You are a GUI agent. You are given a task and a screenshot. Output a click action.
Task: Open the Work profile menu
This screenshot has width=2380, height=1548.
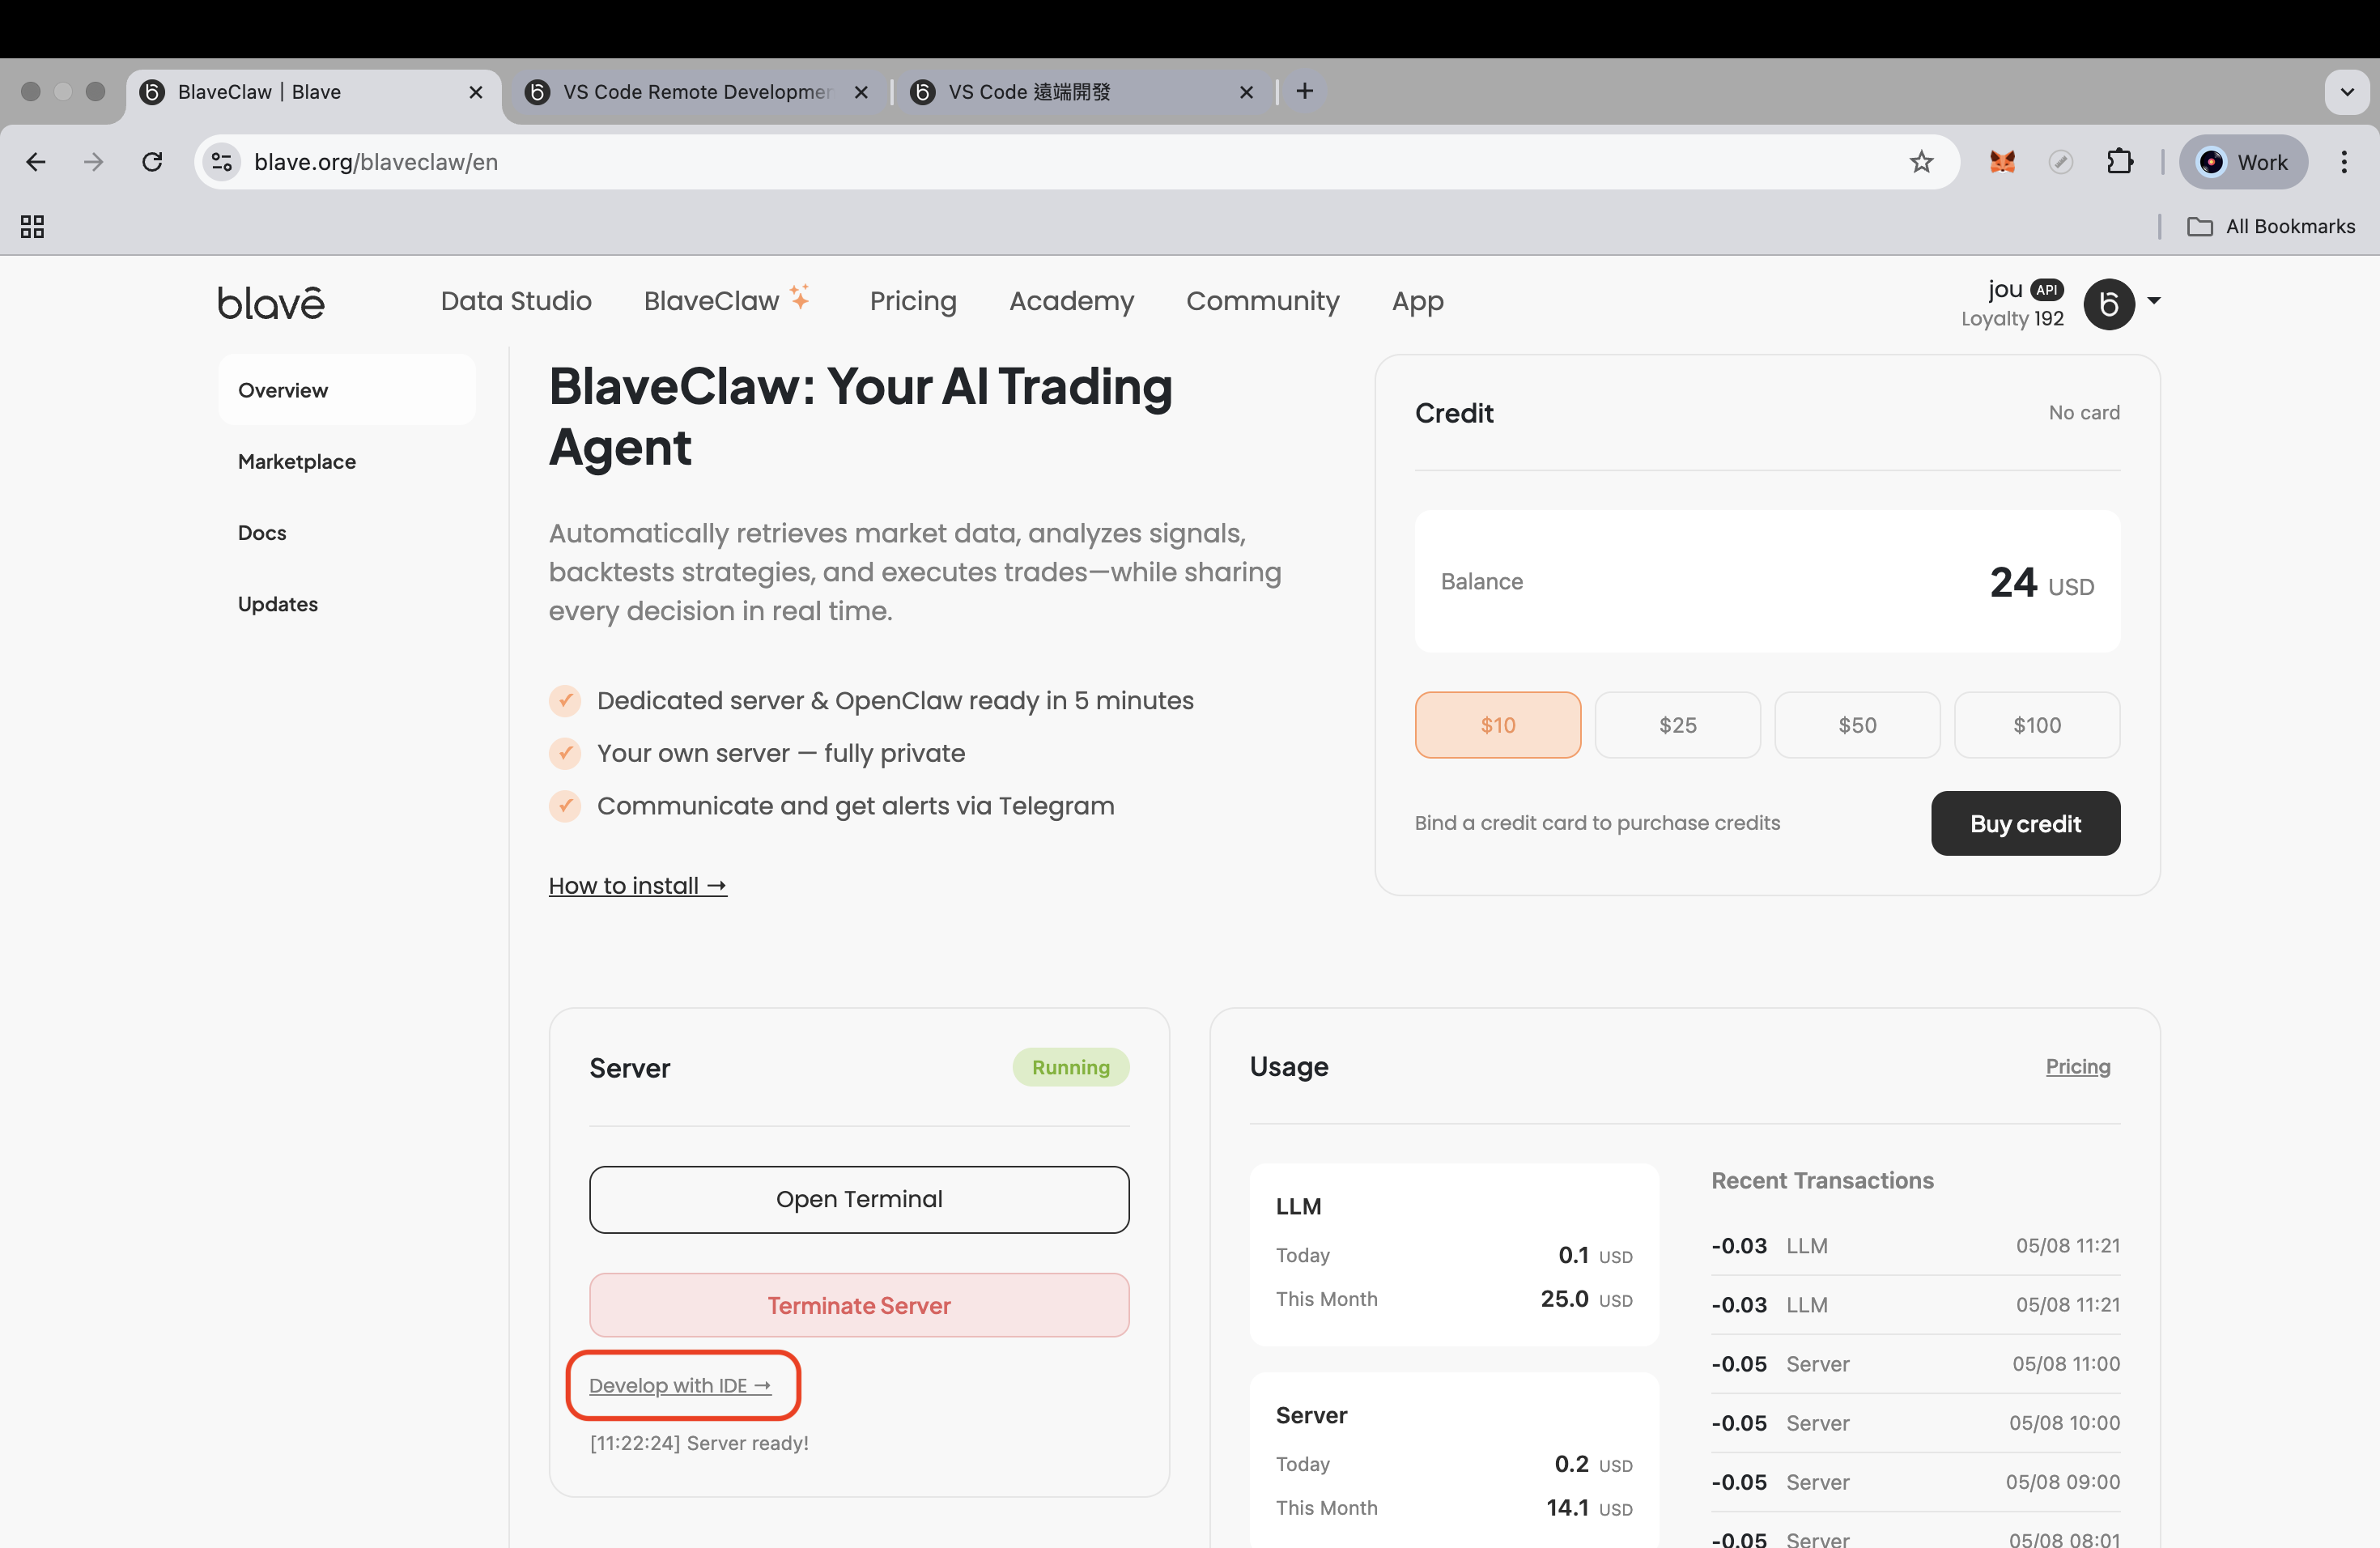(x=2243, y=162)
